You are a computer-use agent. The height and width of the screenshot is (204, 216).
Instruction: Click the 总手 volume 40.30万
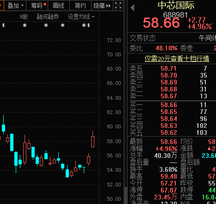(x=166, y=156)
